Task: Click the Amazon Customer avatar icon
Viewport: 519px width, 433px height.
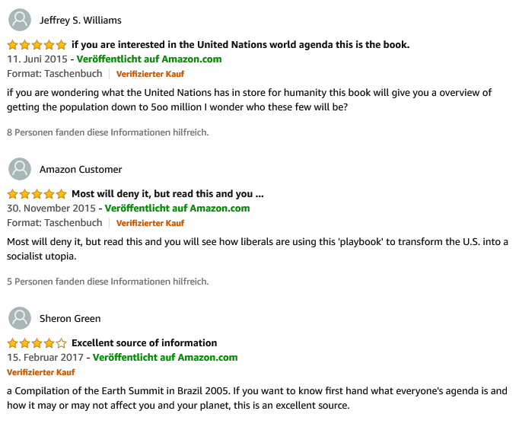Action: [19, 169]
